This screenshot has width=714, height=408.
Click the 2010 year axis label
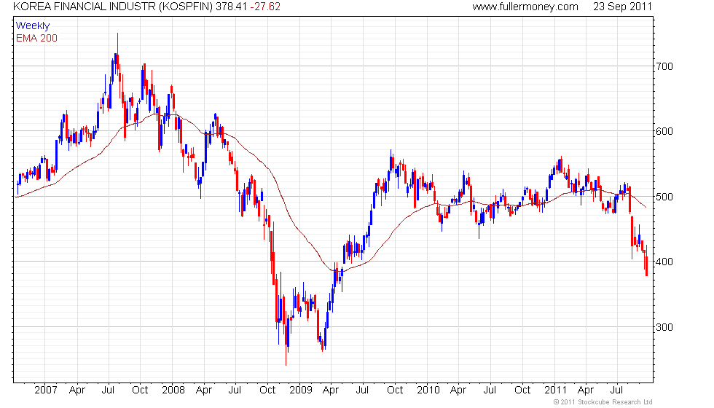[x=428, y=391]
